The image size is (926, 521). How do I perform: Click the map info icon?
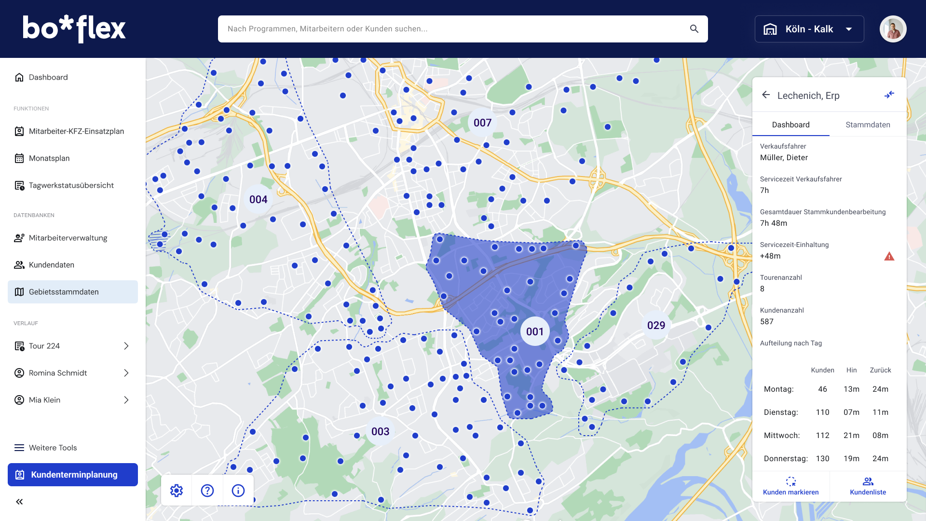point(238,491)
